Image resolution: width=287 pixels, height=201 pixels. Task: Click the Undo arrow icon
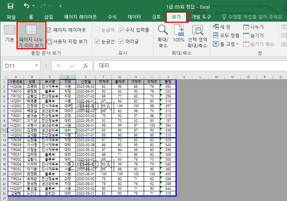coord(27,6)
